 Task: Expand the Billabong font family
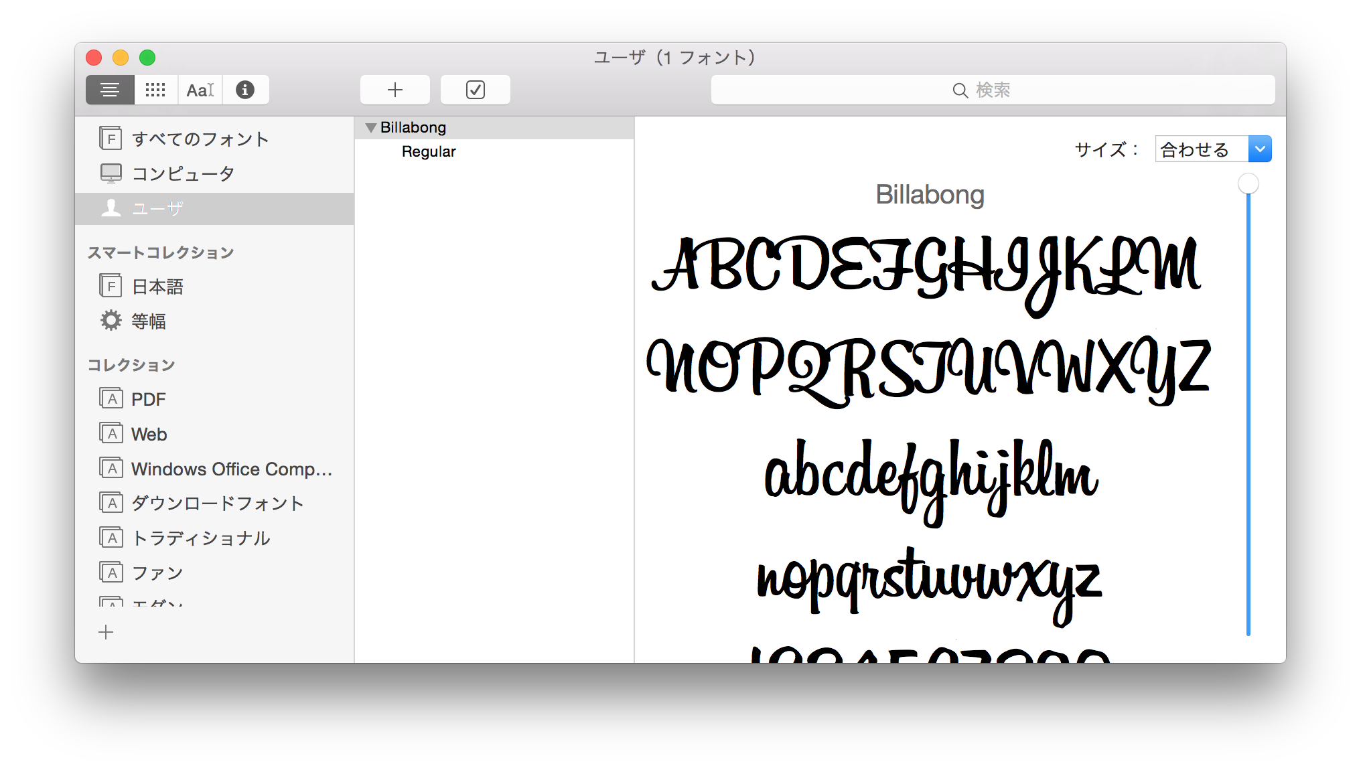tap(371, 126)
